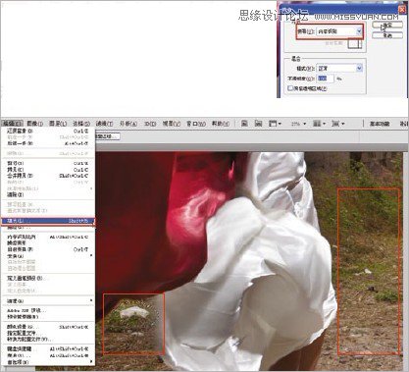Viewport: 409px width, 372px height.
Task: Click the Opacity (不透明度) field in Fill dialog
Action: click(326, 79)
